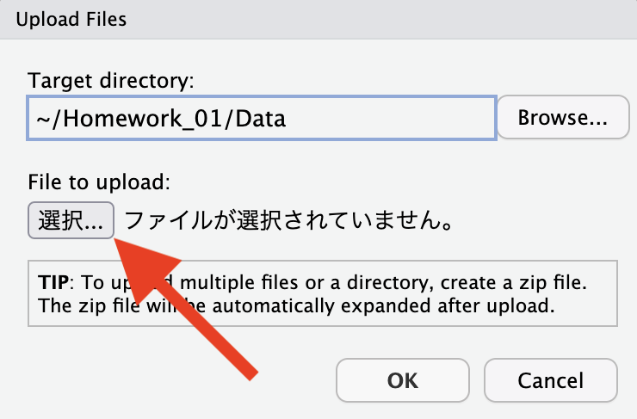Click "automatically expanded after upload" tip line

click(x=384, y=305)
